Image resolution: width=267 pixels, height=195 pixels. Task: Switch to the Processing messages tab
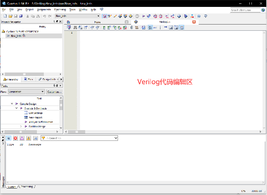(27, 187)
